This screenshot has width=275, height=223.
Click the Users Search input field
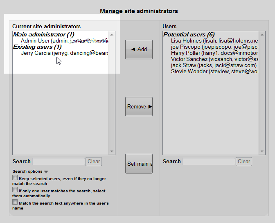point(209,162)
